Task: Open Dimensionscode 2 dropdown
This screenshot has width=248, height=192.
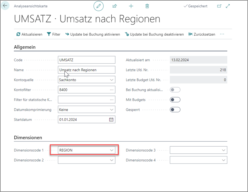Action: pos(112,160)
